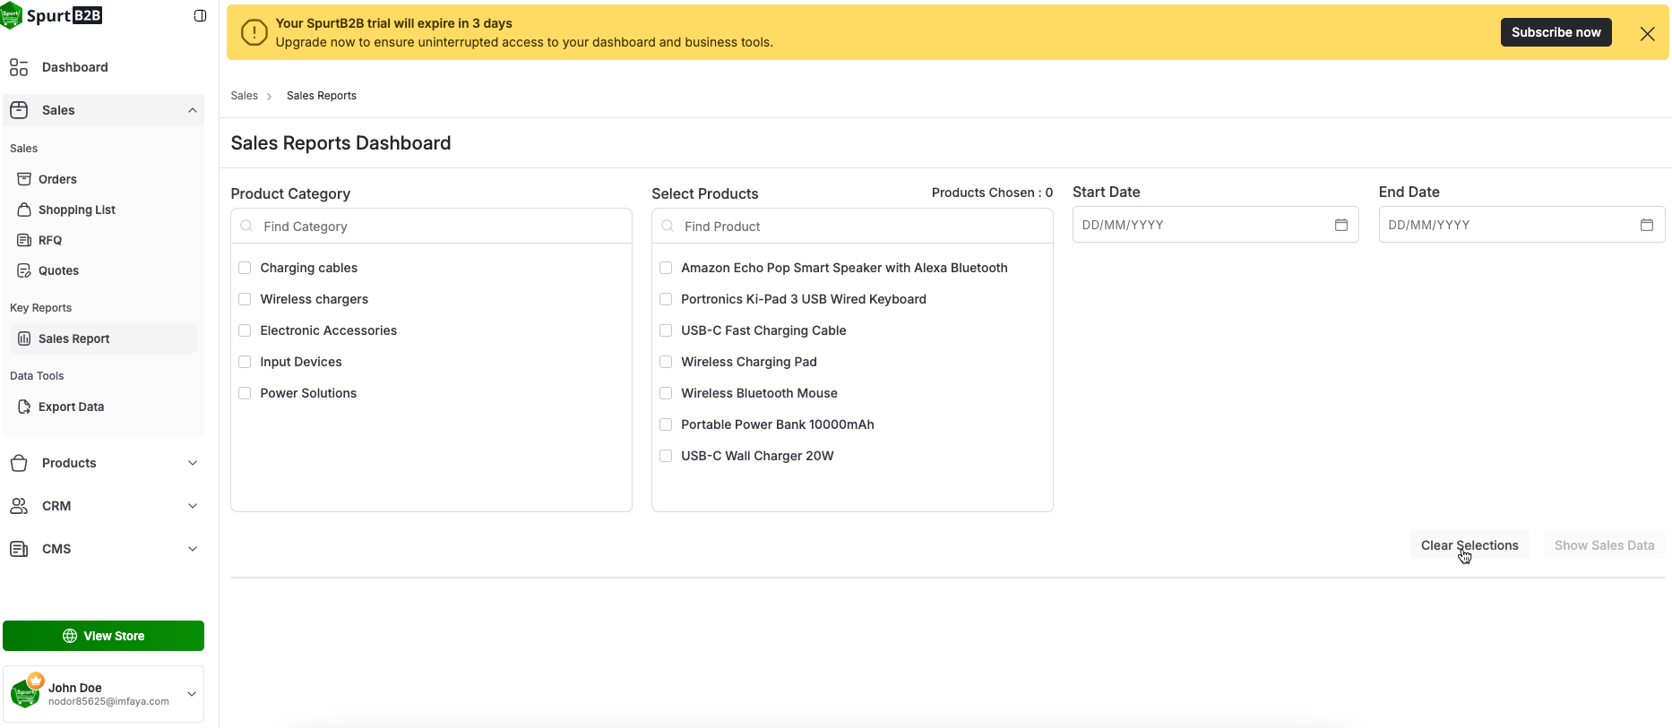Image resolution: width=1672 pixels, height=728 pixels.
Task: Click the Subscribe now button
Action: [x=1556, y=32]
